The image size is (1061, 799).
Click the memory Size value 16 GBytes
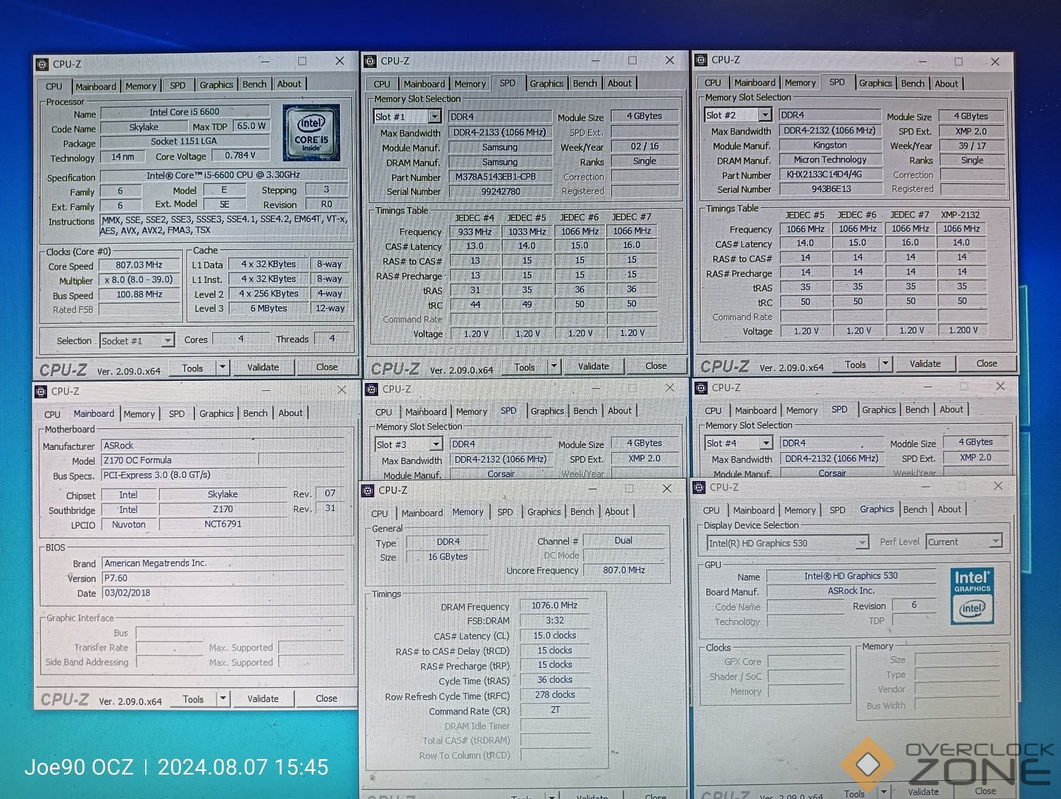tap(447, 557)
